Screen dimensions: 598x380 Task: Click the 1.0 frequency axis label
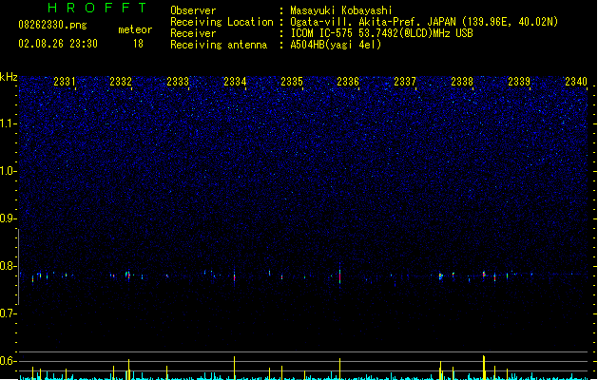tap(8, 171)
